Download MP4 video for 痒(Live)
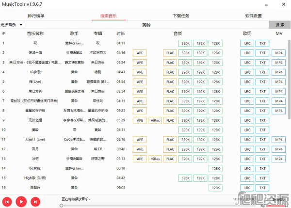Viewport: 291px width, 208px height. (x=278, y=82)
